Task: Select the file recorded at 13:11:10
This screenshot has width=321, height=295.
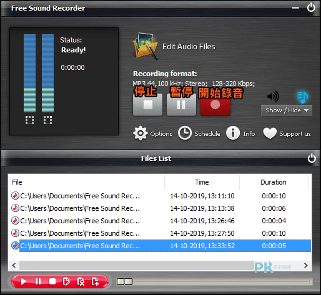Action: [x=161, y=196]
